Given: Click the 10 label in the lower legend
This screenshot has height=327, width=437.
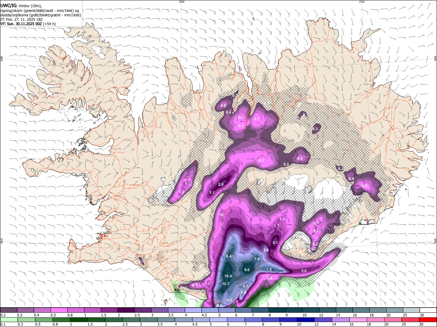Looking at the screenshot, I should click(x=299, y=325).
